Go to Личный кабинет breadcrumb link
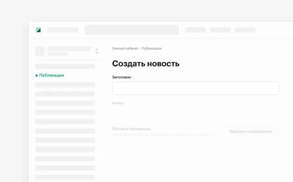 [125, 48]
